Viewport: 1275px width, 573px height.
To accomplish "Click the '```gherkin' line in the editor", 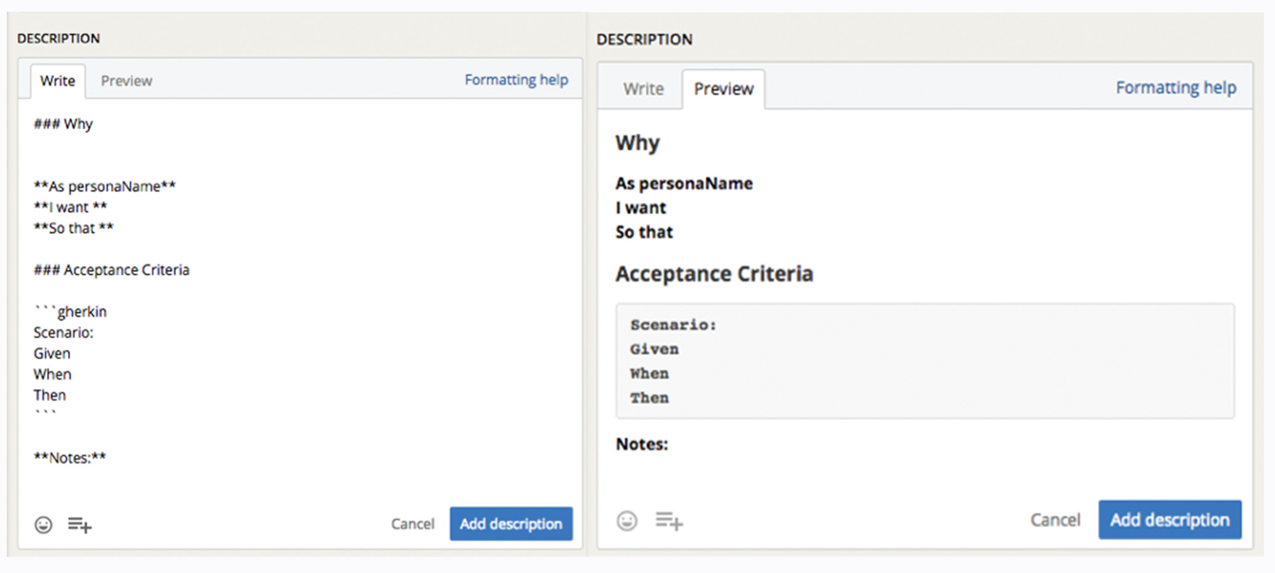I will (x=70, y=311).
